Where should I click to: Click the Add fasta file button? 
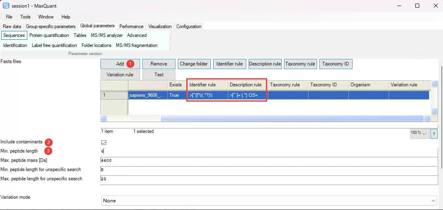120,64
